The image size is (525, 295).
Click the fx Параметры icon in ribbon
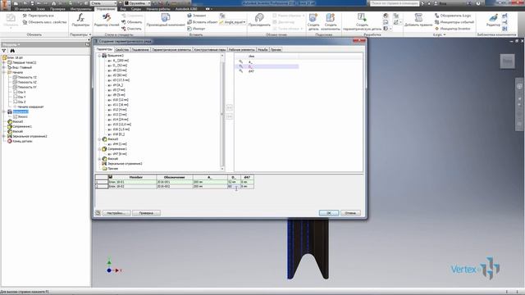click(x=80, y=20)
